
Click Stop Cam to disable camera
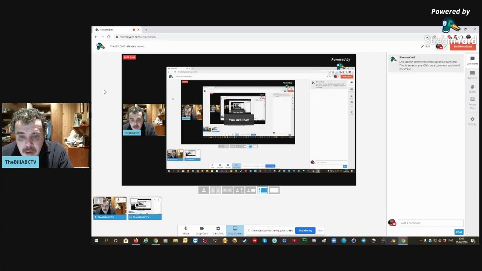click(202, 230)
